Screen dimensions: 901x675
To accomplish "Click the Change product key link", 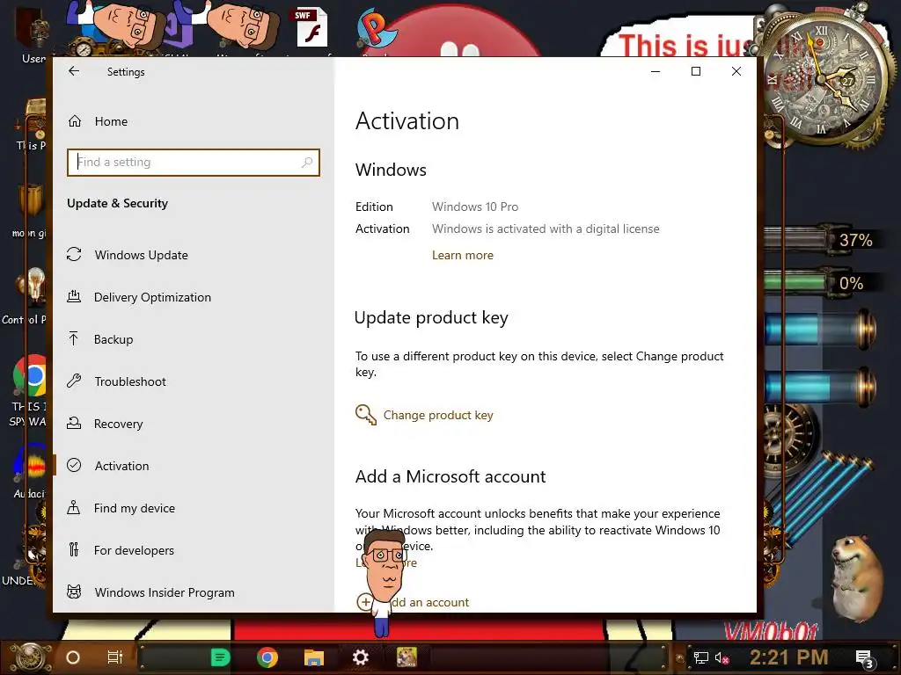I will point(438,415).
